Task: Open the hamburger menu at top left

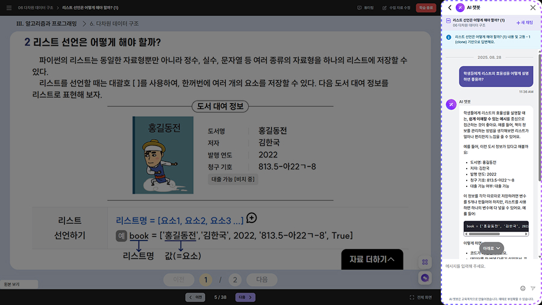Action: pos(8,8)
